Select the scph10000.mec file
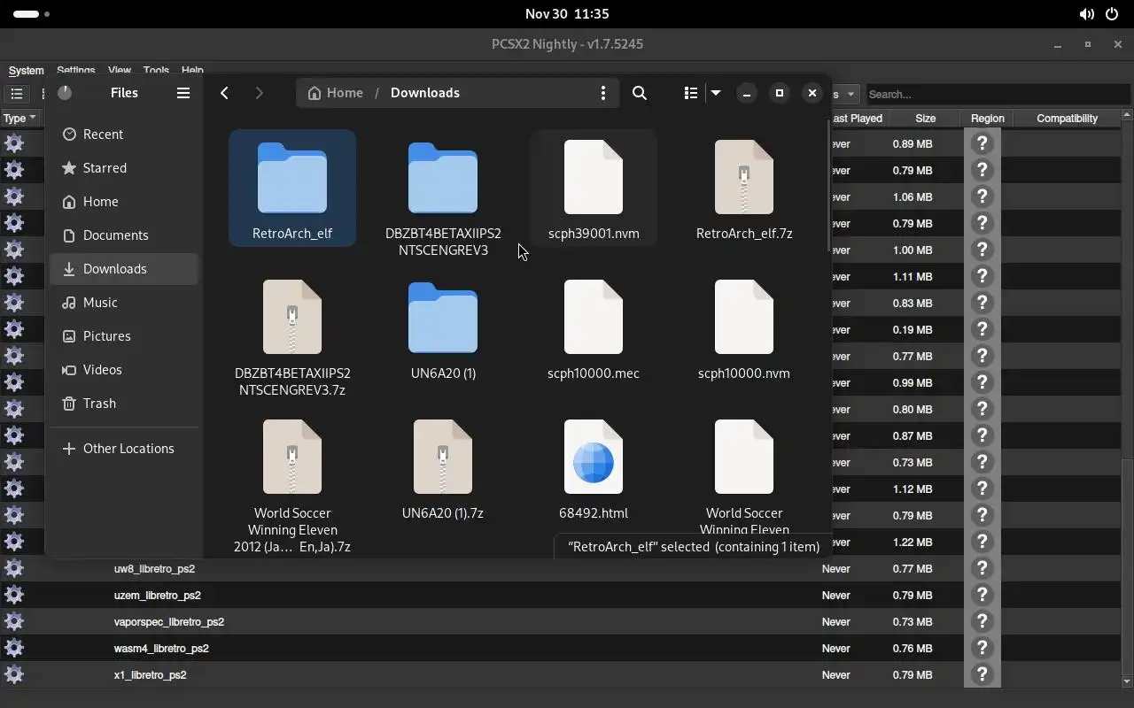Viewport: 1134px width, 708px height. point(594,329)
